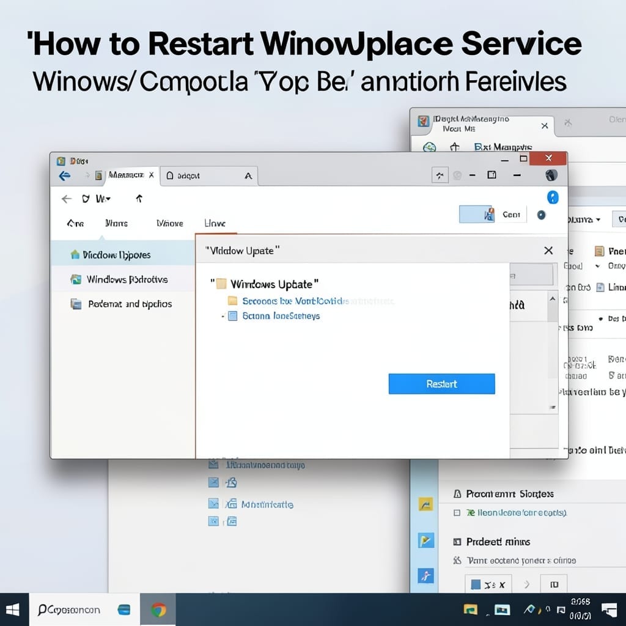
Task: Click the blue round info icon
Action: 553,197
